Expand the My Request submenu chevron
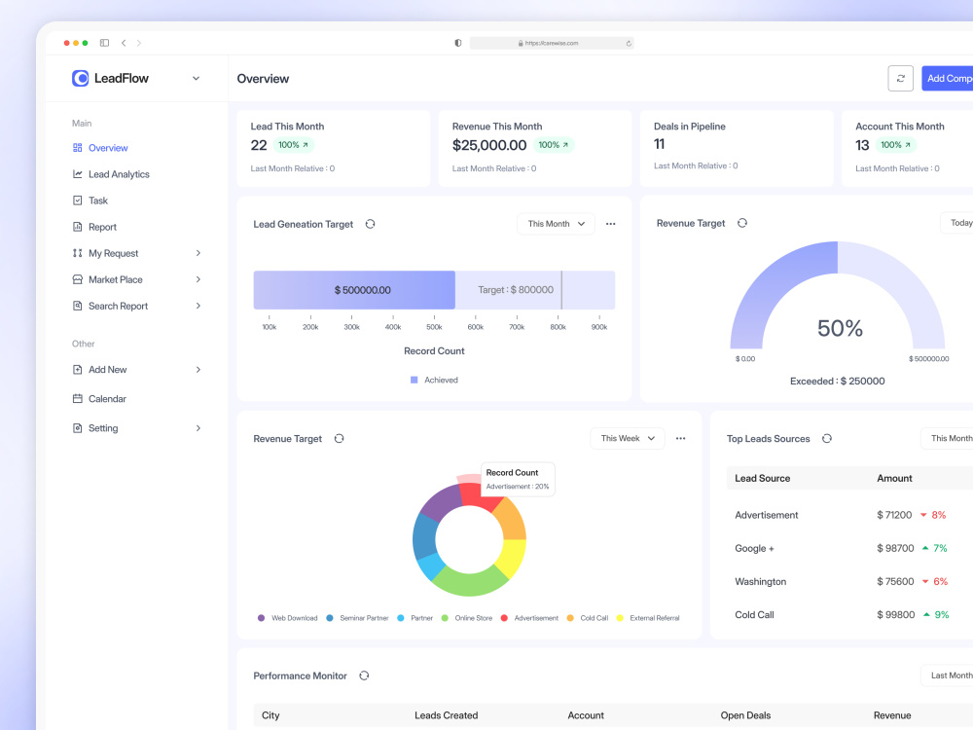This screenshot has width=973, height=730. point(198,253)
